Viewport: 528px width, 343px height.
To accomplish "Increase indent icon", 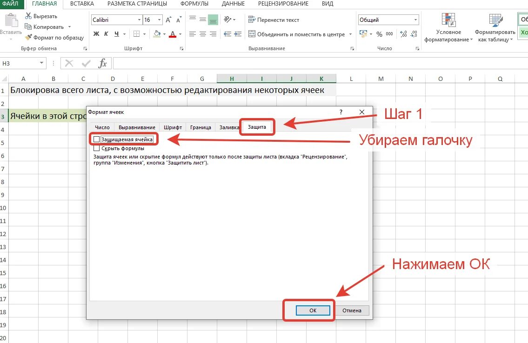I will point(238,34).
